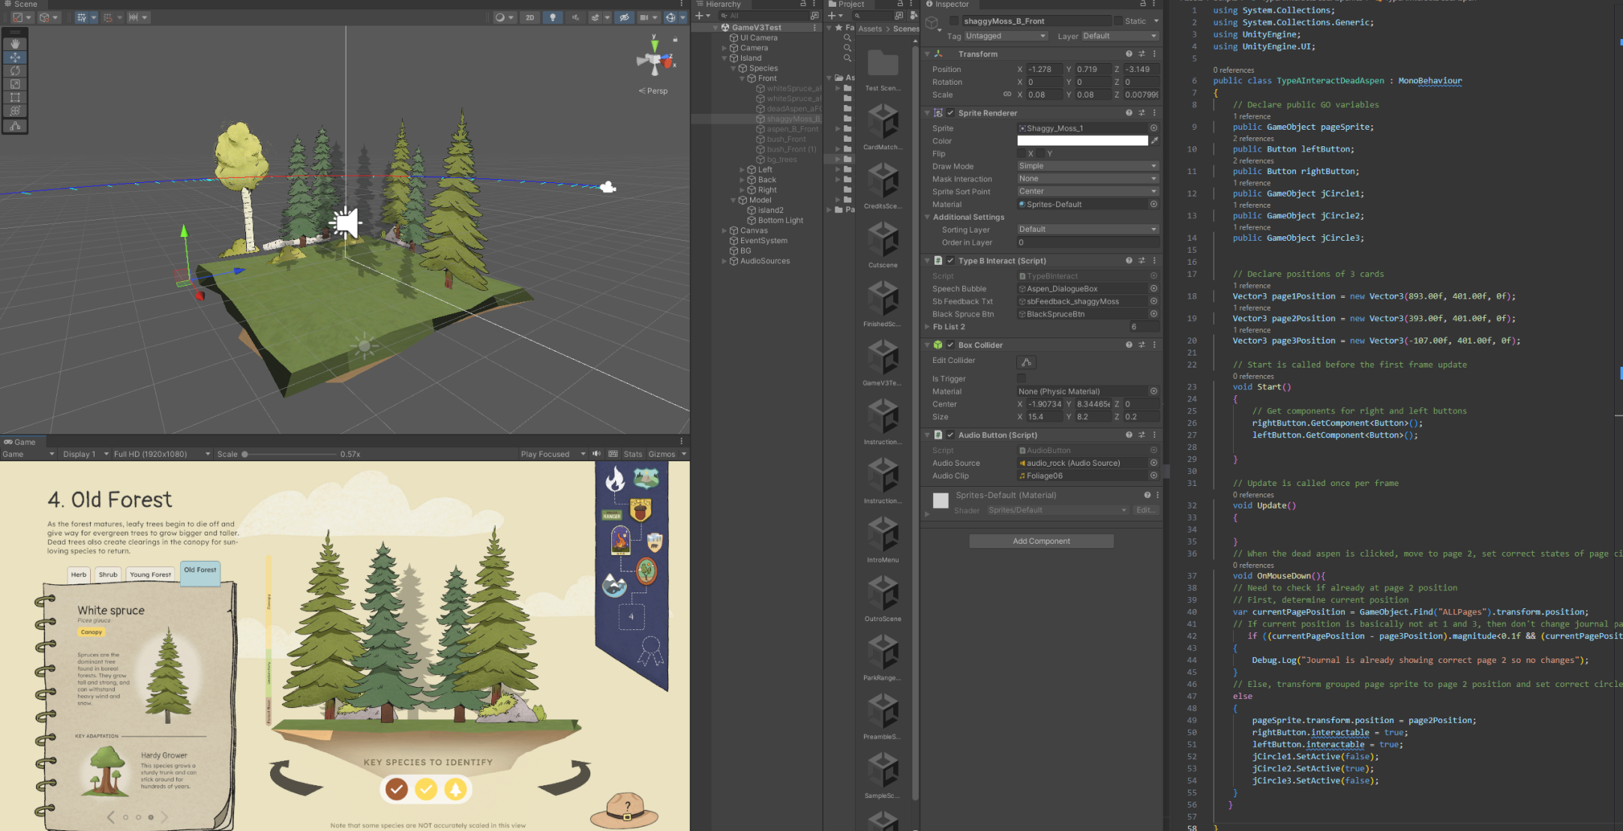Screen dimensions: 1623x831
Task: Enable the Is Trigger checkbox
Action: click(x=1021, y=379)
